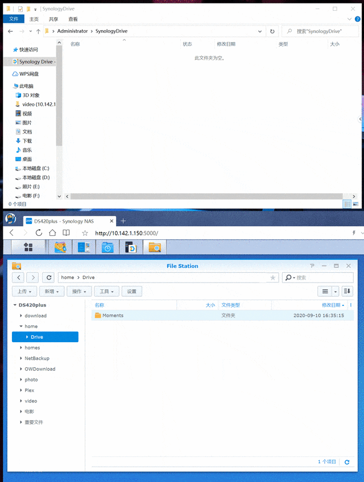Collapse the DS420plus tree root
Screen dimensions: 364x482
pos(15,305)
